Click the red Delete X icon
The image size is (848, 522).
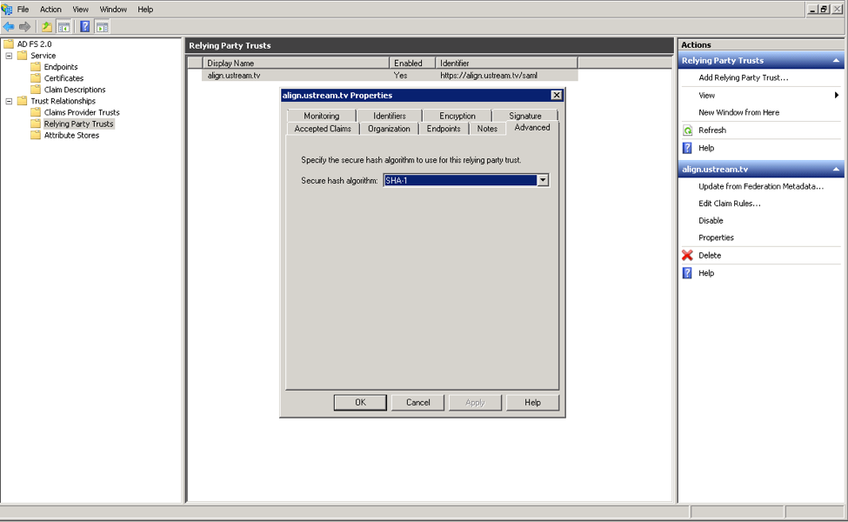click(687, 255)
